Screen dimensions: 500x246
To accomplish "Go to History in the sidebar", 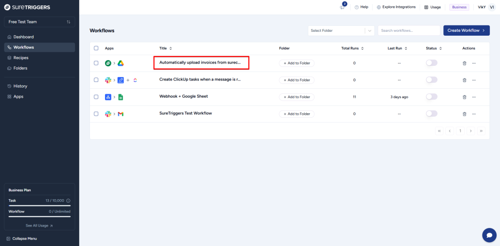I will pyautogui.click(x=20, y=86).
